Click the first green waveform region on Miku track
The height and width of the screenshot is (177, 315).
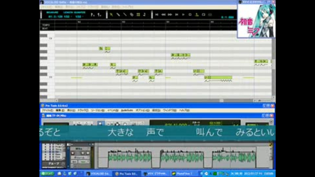click(x=130, y=158)
